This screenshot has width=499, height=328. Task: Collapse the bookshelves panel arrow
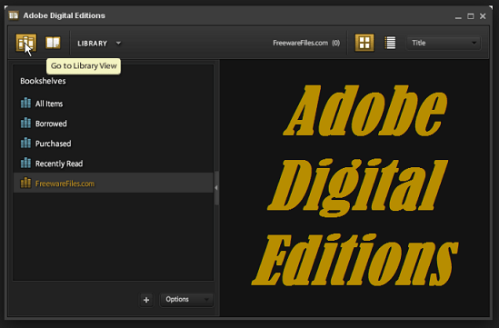pos(216,188)
